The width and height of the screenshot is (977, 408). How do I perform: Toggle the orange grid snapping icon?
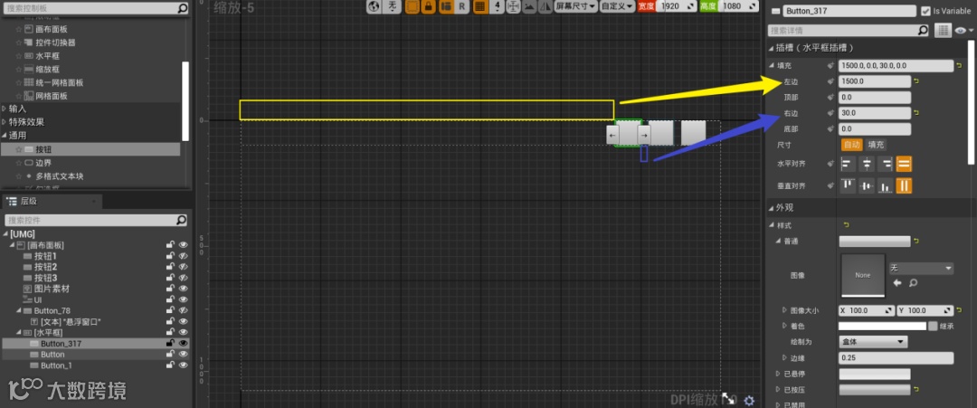tap(479, 6)
